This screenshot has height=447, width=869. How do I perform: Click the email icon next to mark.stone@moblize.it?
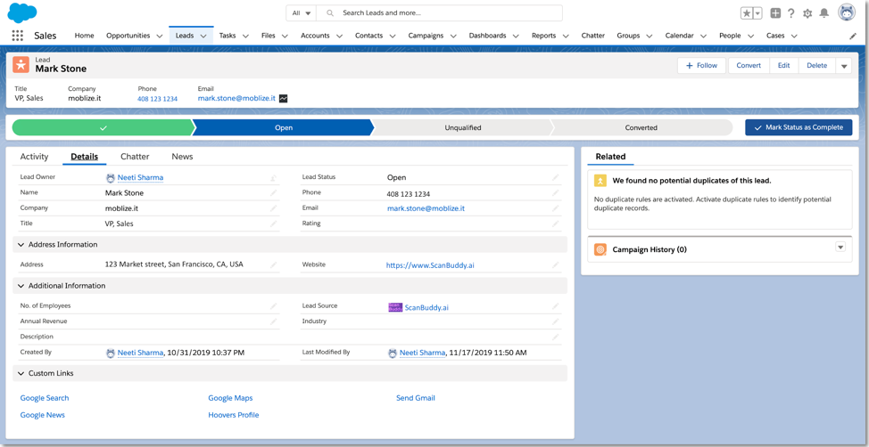point(284,99)
